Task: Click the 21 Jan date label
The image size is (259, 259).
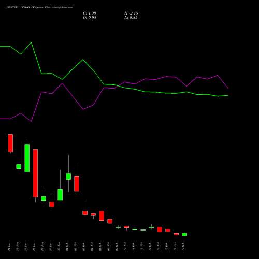Action: [x=9, y=247]
